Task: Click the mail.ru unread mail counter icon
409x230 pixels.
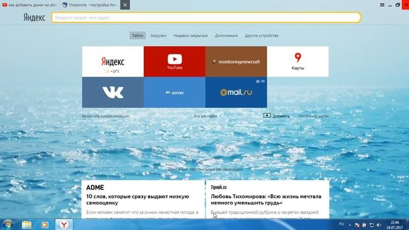Action: (x=260, y=81)
